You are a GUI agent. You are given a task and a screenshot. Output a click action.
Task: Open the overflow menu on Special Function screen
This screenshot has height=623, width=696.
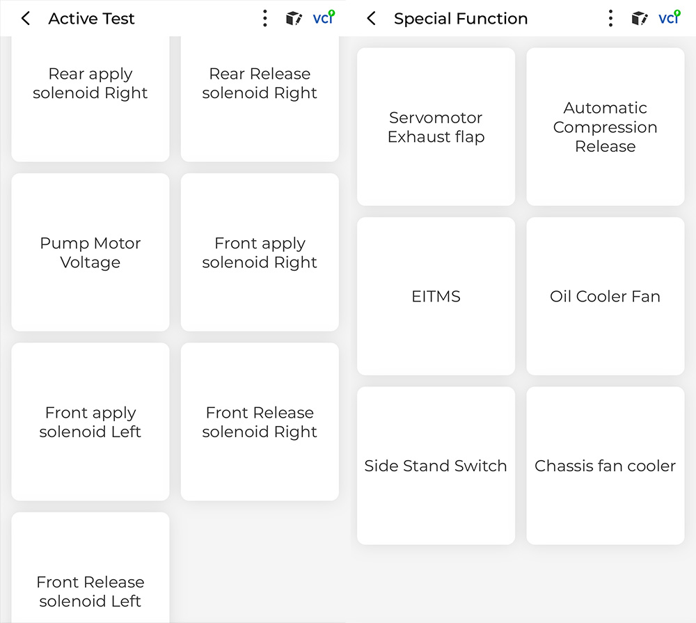click(610, 19)
